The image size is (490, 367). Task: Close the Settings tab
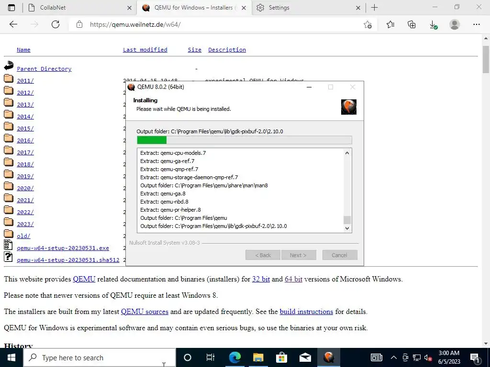pyautogui.click(x=358, y=8)
